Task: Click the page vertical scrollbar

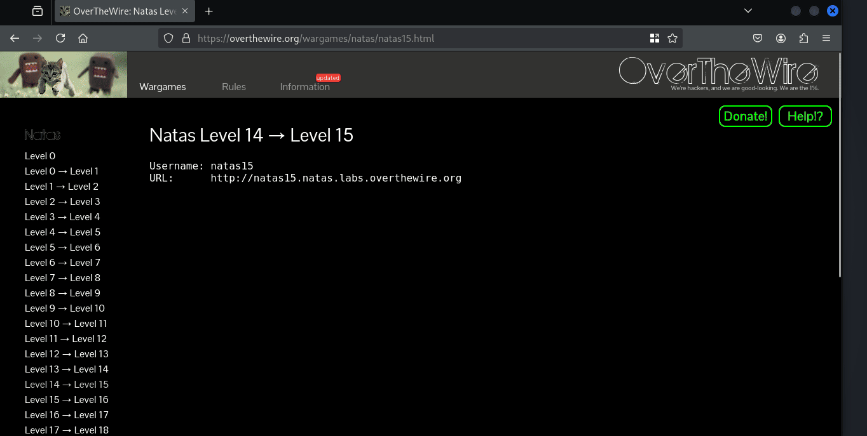Action: 839,165
